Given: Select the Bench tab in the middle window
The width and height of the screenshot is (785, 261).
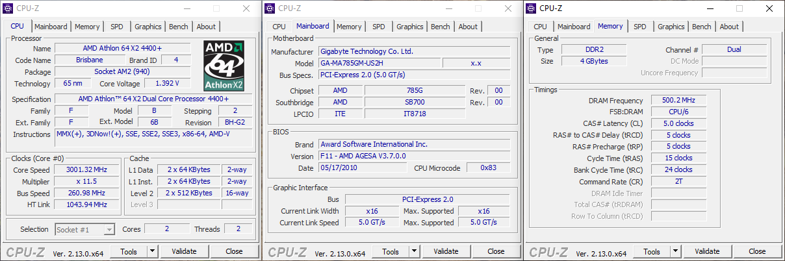Looking at the screenshot, I should pyautogui.click(x=441, y=27).
